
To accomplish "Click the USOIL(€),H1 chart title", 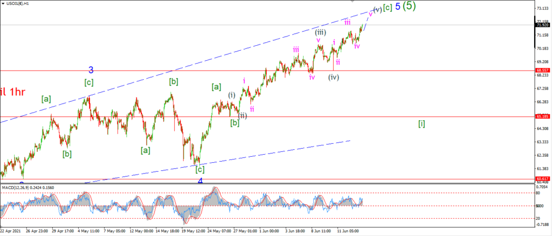I will 18,3.
